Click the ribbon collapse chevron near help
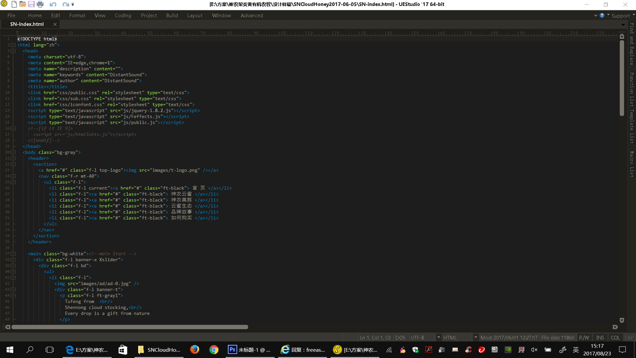The width and height of the screenshot is (636, 358). tap(595, 16)
